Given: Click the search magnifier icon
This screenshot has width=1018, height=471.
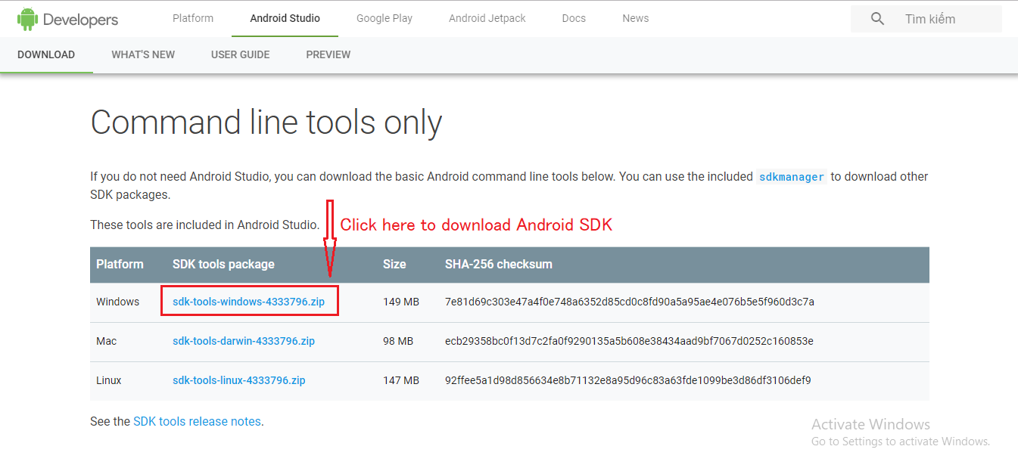Looking at the screenshot, I should pyautogui.click(x=877, y=19).
